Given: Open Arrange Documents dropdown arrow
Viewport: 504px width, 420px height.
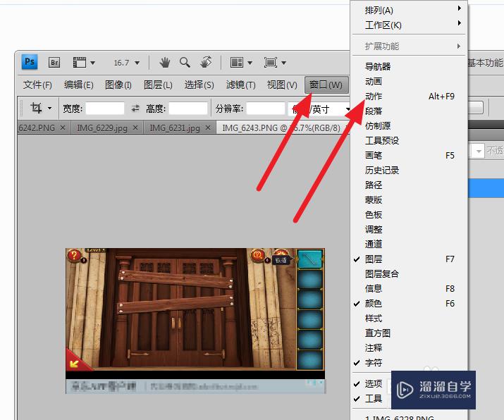Looking at the screenshot, I should [250, 63].
